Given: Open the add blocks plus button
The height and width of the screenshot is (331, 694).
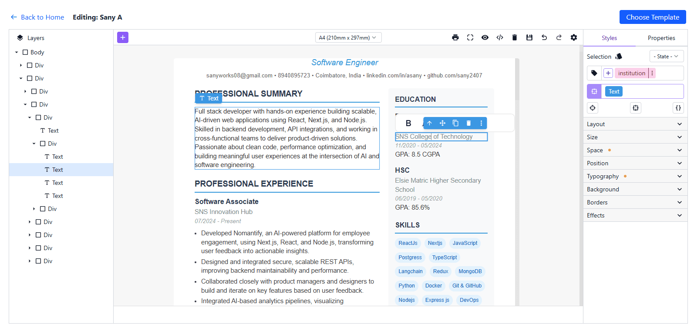Looking at the screenshot, I should tap(123, 37).
